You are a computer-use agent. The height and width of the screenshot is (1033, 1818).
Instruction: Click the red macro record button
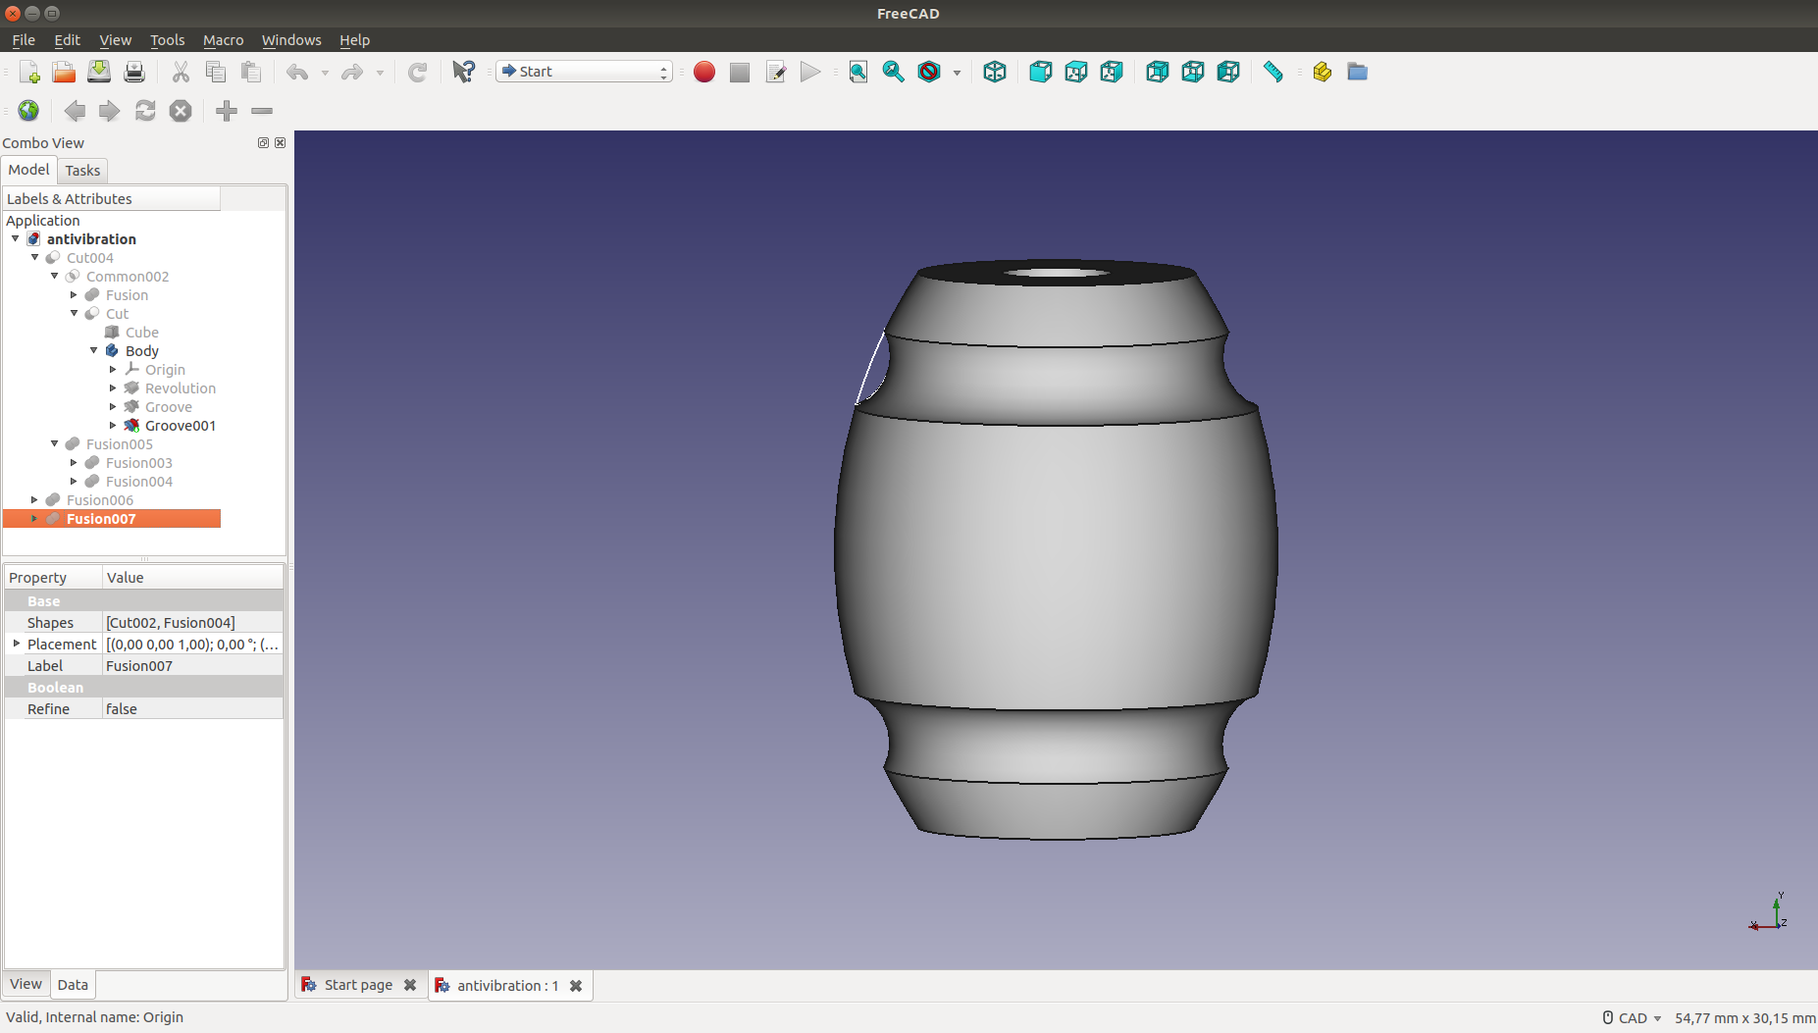click(703, 72)
